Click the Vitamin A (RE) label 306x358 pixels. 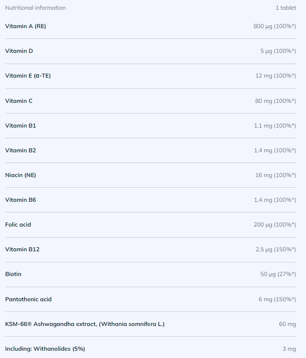click(26, 26)
